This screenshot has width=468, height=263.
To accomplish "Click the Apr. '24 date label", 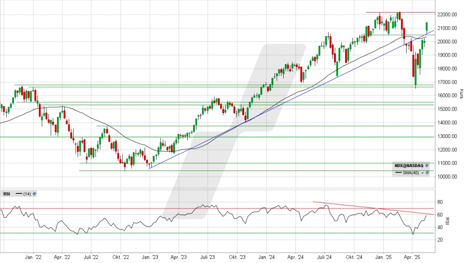I will [x=295, y=257].
